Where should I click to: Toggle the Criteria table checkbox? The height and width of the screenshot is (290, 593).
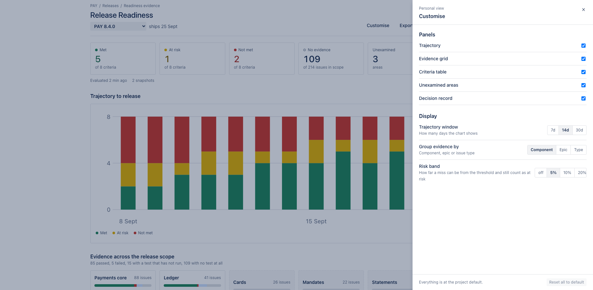click(583, 72)
